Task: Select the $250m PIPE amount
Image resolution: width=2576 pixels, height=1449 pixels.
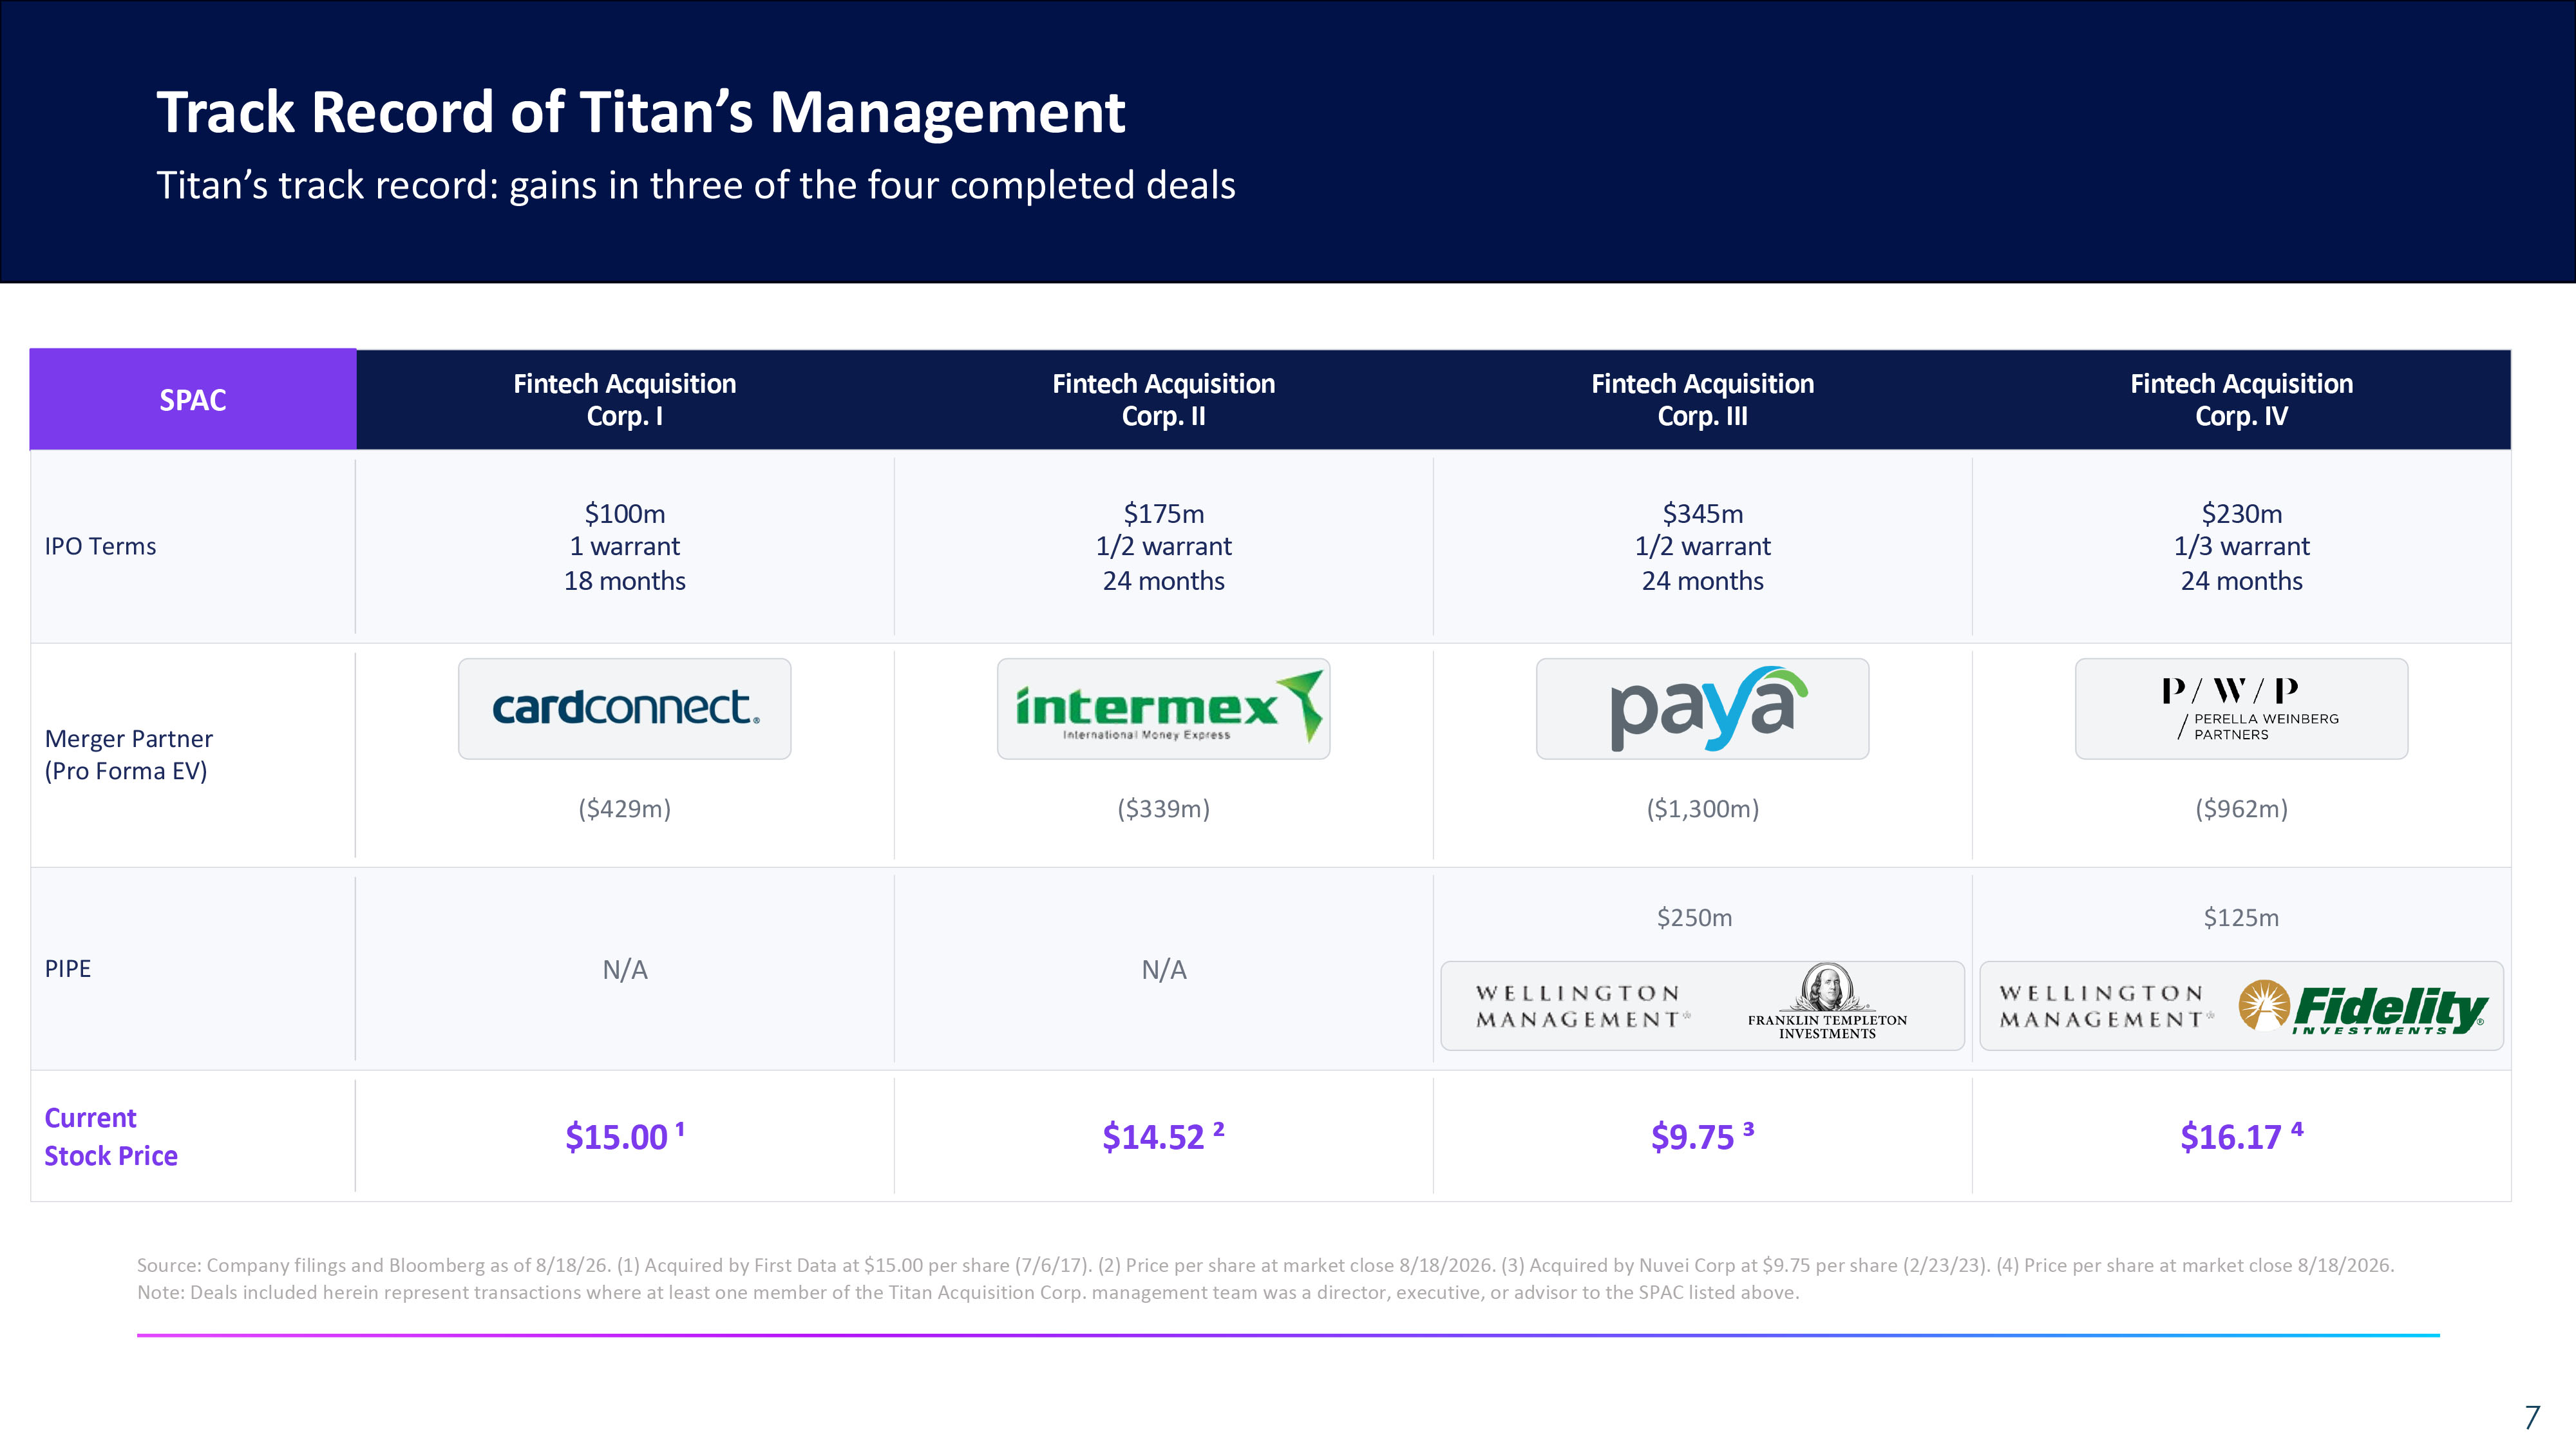Action: click(x=1694, y=917)
